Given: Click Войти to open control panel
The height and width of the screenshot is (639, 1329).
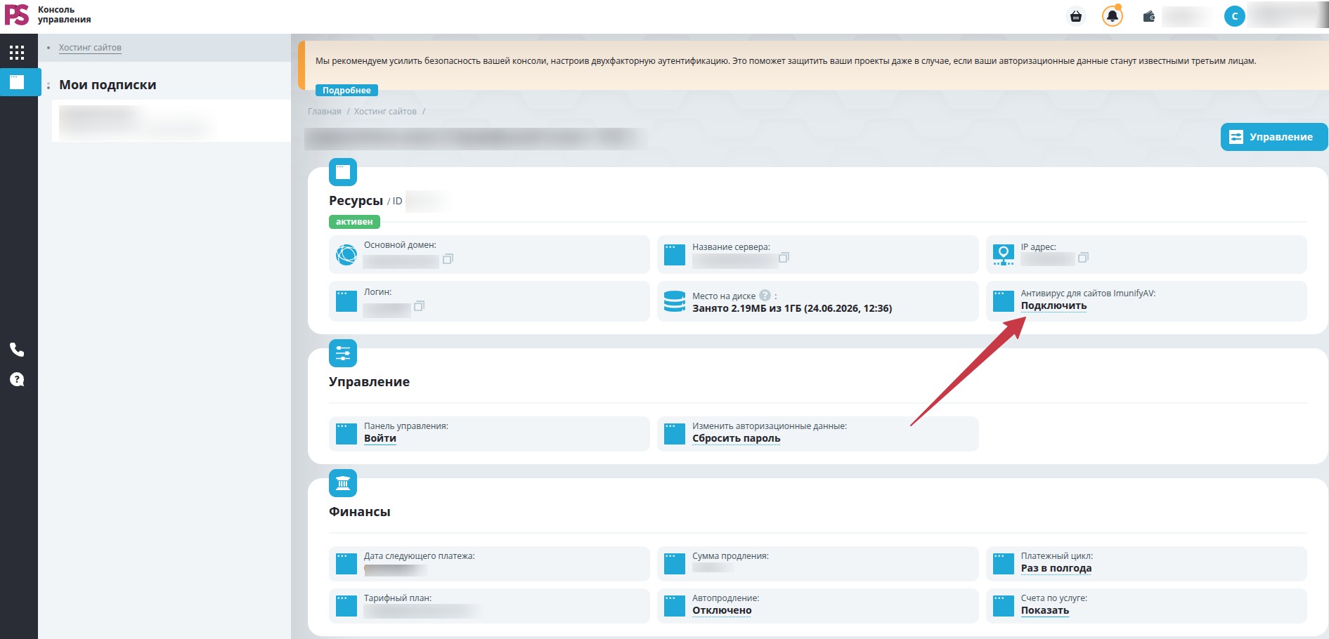Looking at the screenshot, I should (380, 438).
